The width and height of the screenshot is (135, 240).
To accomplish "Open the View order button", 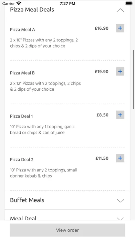I will coord(67,230).
